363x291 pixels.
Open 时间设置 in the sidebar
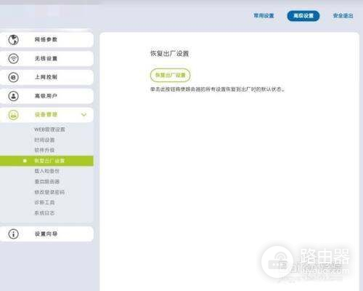point(44,140)
